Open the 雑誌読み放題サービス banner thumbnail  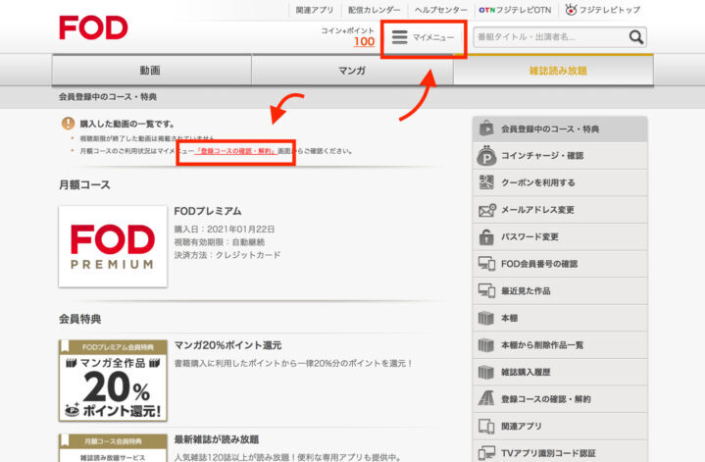point(113,447)
